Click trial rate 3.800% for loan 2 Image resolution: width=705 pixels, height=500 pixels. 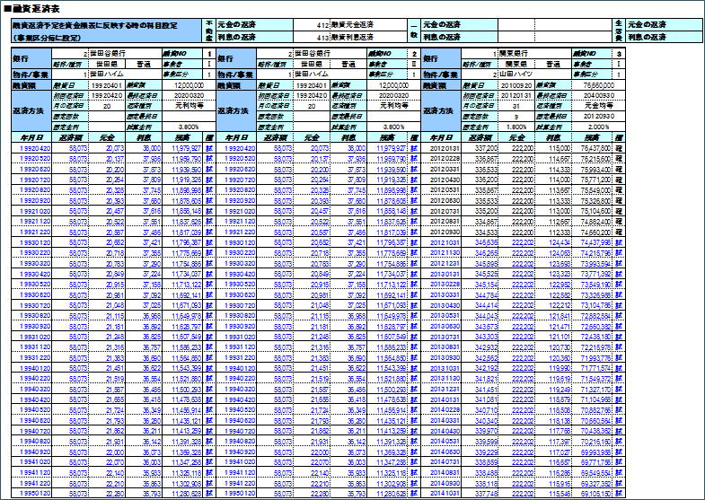(x=394, y=127)
